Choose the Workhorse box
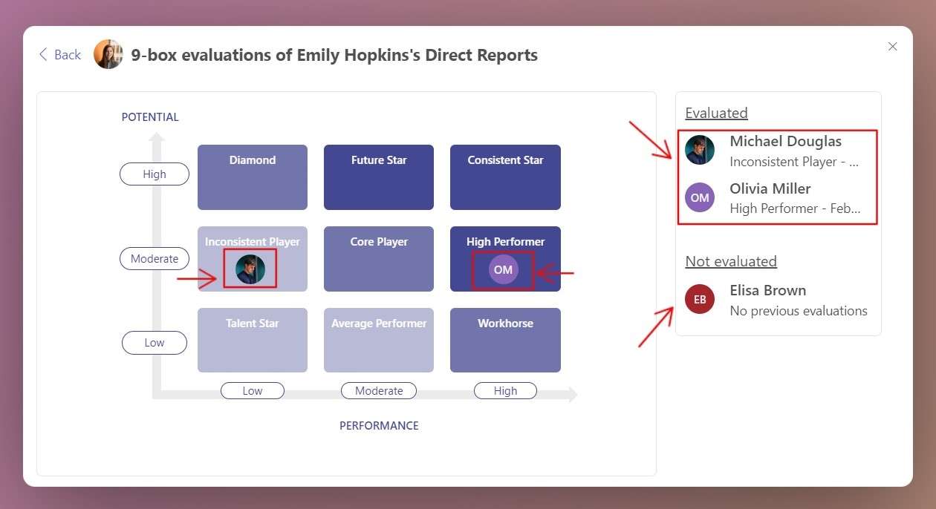This screenshot has height=509, width=936. 505,341
